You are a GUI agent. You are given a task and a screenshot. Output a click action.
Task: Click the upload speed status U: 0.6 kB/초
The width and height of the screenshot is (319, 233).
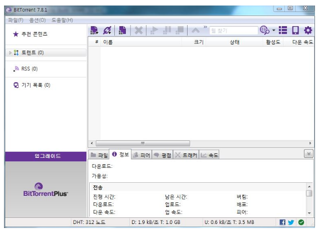(229, 222)
